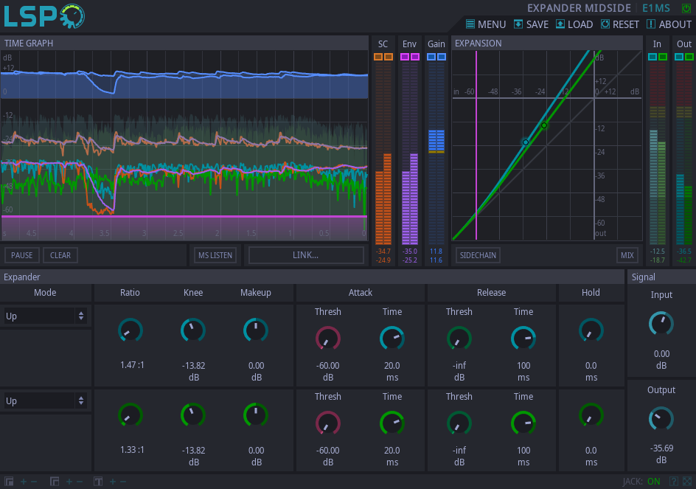Click the LINK... button
Viewport: 696px width, 489px height.
306,255
